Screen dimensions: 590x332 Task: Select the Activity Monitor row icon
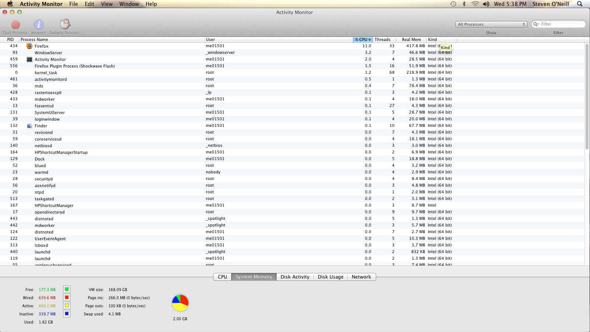tap(29, 59)
